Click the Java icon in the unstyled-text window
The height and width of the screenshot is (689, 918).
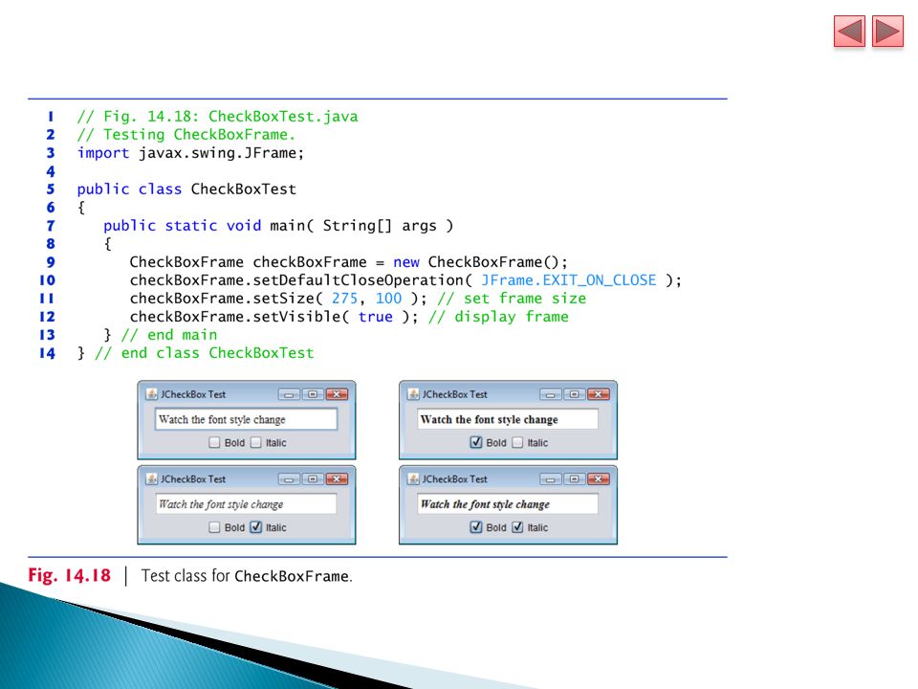pos(152,393)
